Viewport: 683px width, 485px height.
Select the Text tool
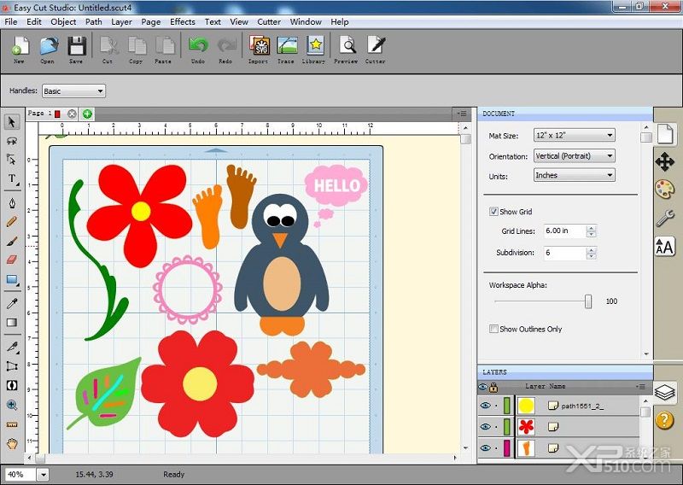(12, 178)
